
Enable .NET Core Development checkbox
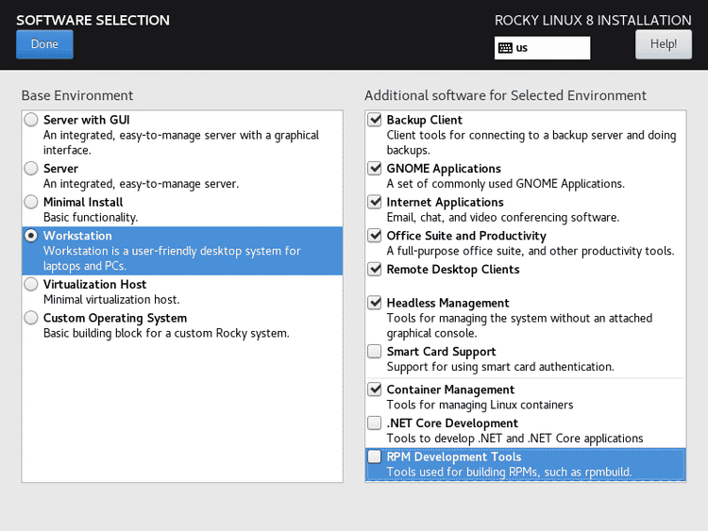(x=375, y=423)
